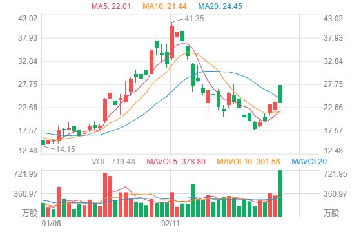The height and width of the screenshot is (232, 361).
Task: Click the right 360.97 volume axis label
Action: 335,194
